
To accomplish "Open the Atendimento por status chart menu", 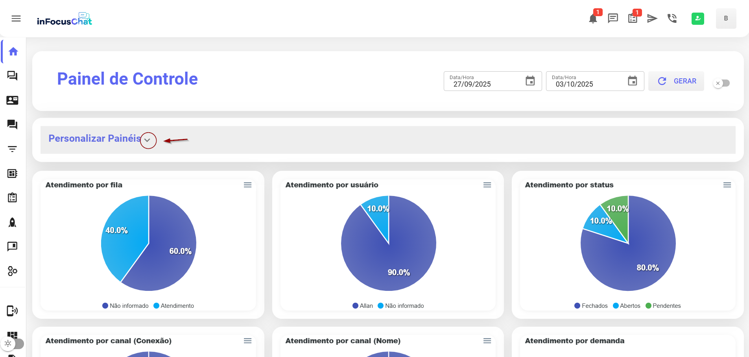I will [727, 185].
